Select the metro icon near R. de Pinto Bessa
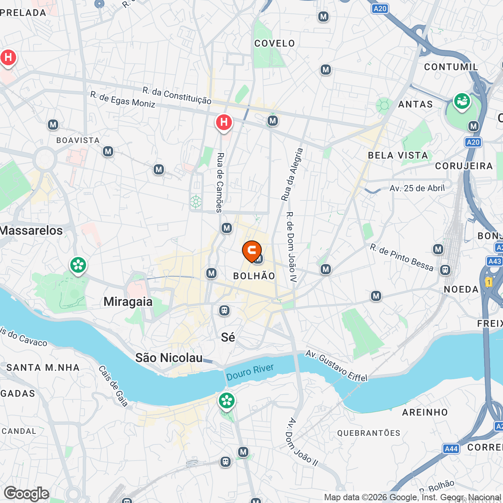 click(x=438, y=249)
